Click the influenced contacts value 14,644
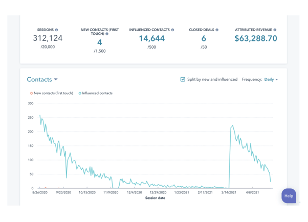 [152, 38]
